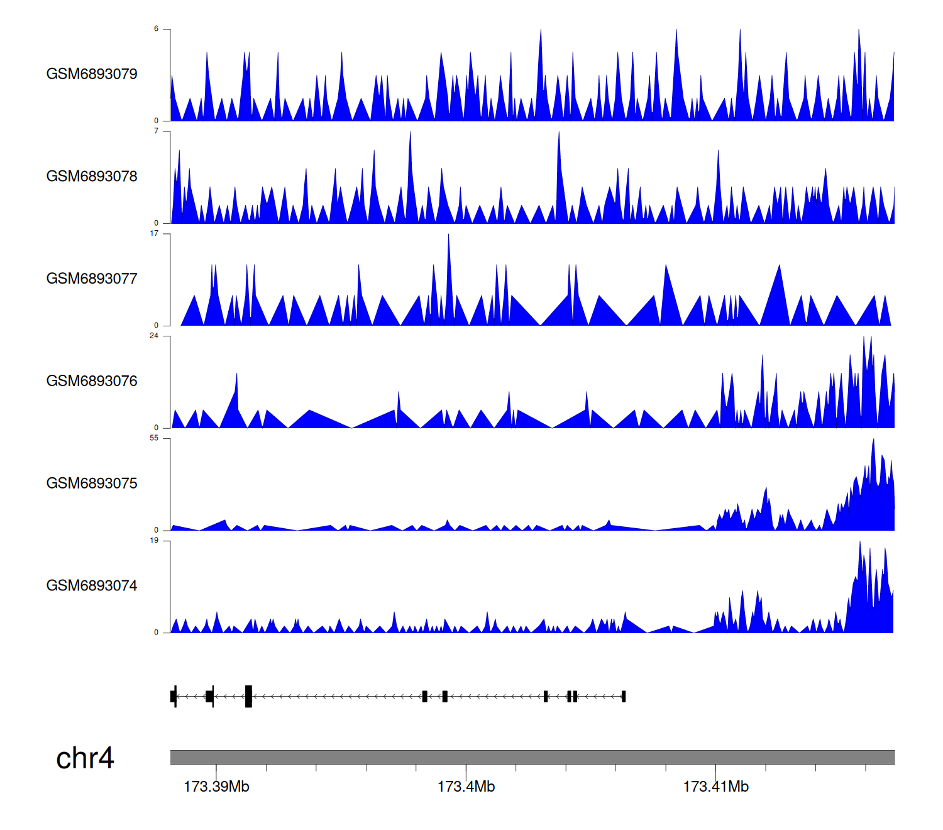Click the GSM6893079 track label
943x830 pixels.
click(x=92, y=74)
